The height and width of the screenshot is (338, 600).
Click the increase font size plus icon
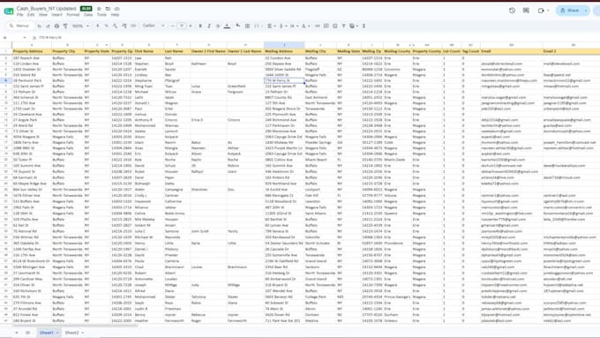191,26
